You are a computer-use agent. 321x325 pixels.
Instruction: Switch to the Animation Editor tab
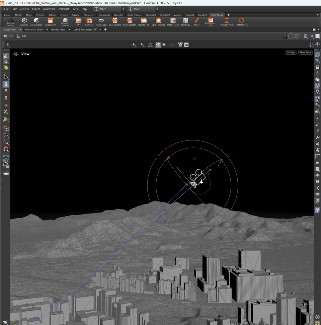(34, 30)
